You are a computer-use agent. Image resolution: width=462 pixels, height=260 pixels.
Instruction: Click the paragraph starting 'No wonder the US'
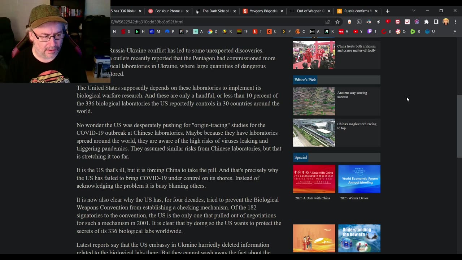(x=179, y=141)
